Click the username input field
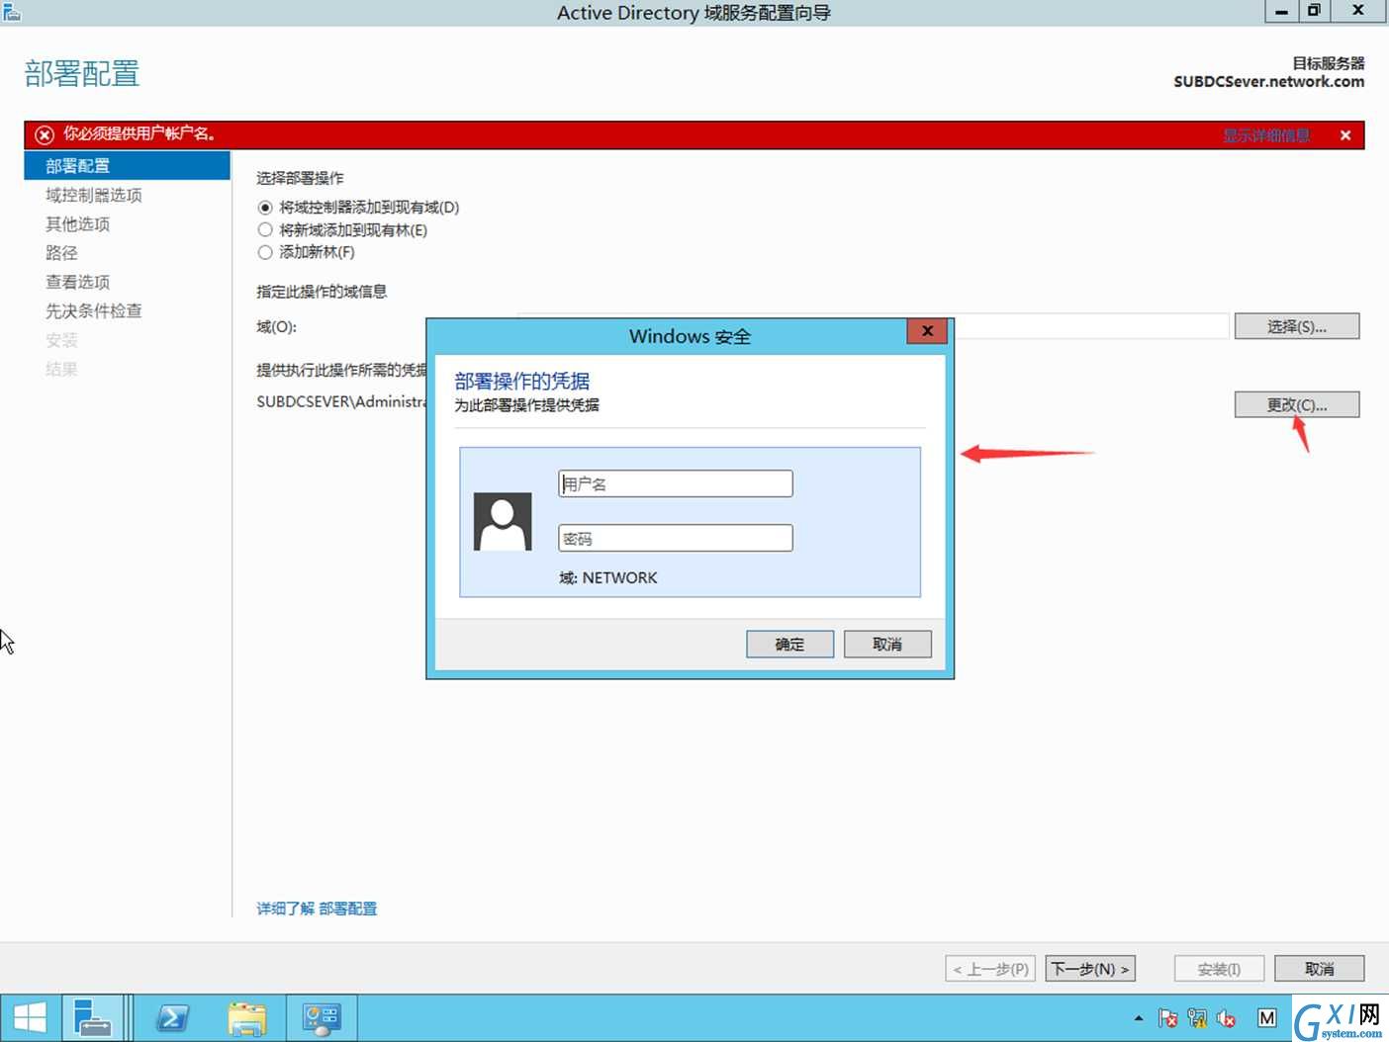Image resolution: width=1389 pixels, height=1042 pixels. click(x=675, y=483)
